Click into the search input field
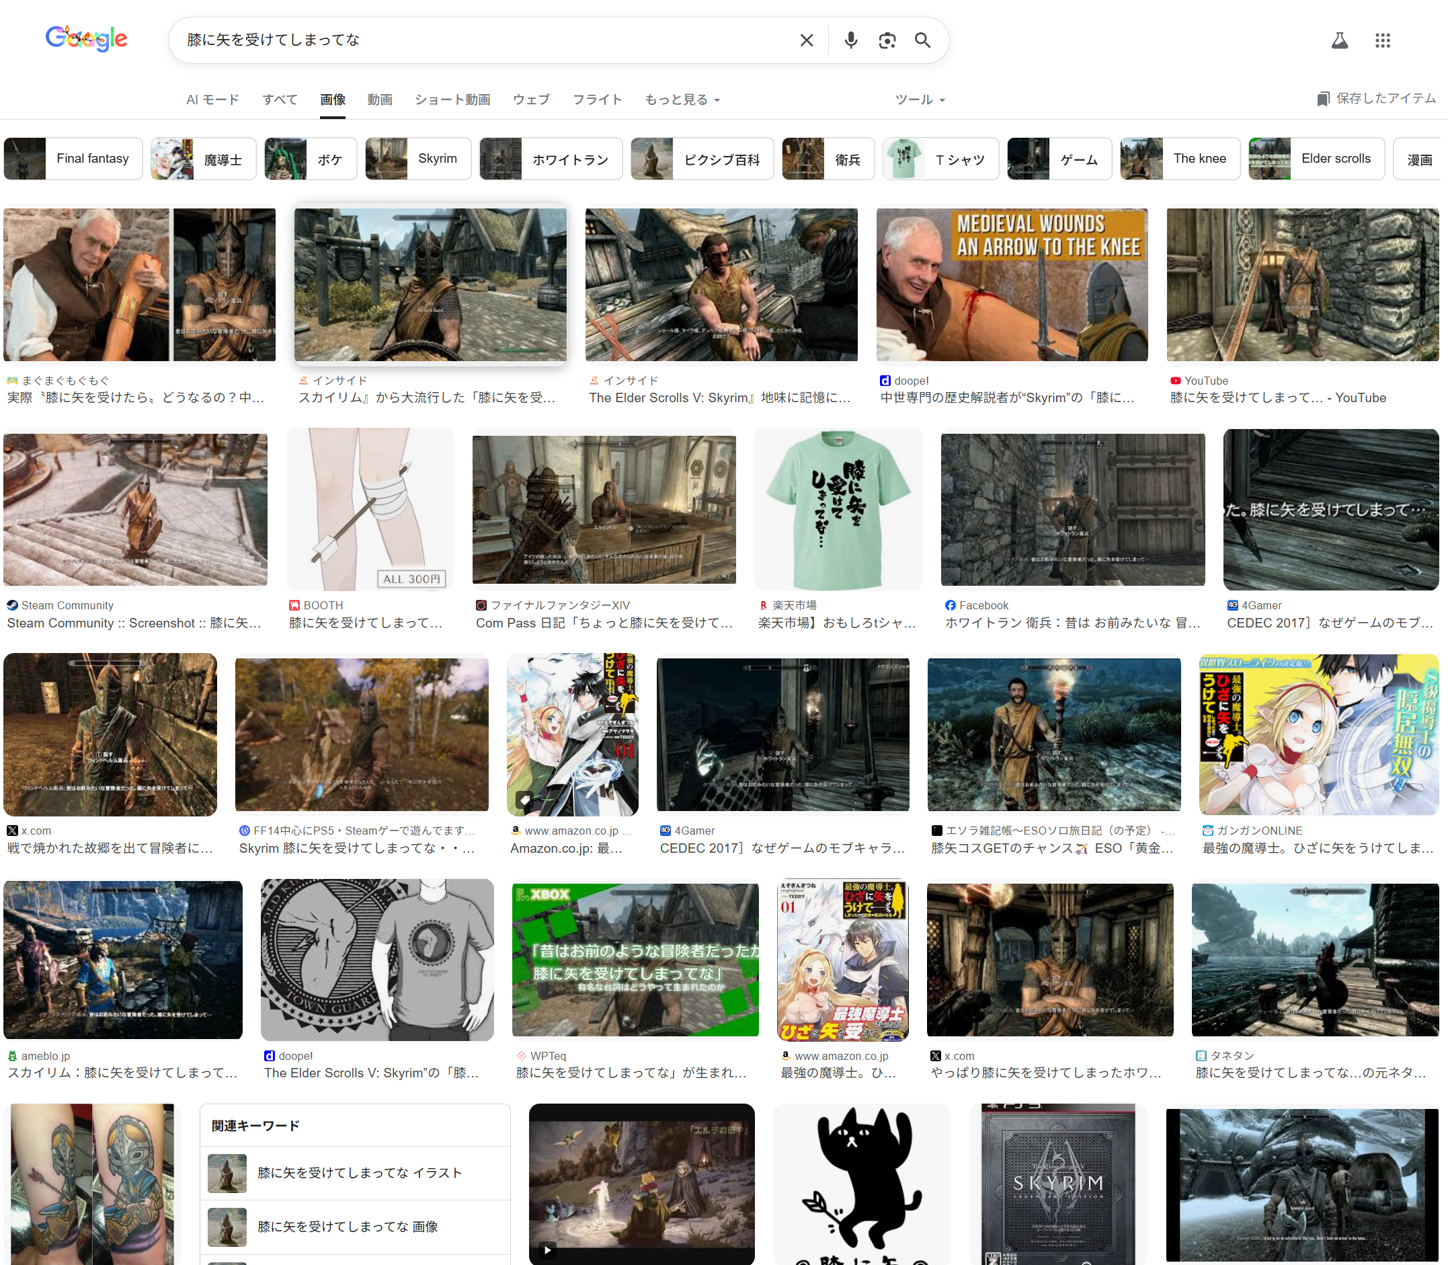Viewport: 1448px width, 1265px height. [480, 40]
